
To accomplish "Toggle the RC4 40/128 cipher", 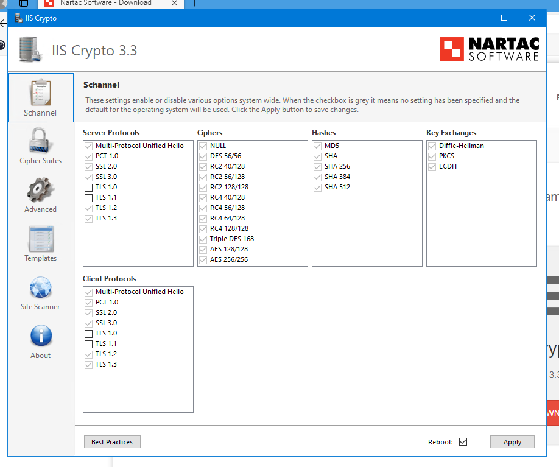I will [x=203, y=198].
